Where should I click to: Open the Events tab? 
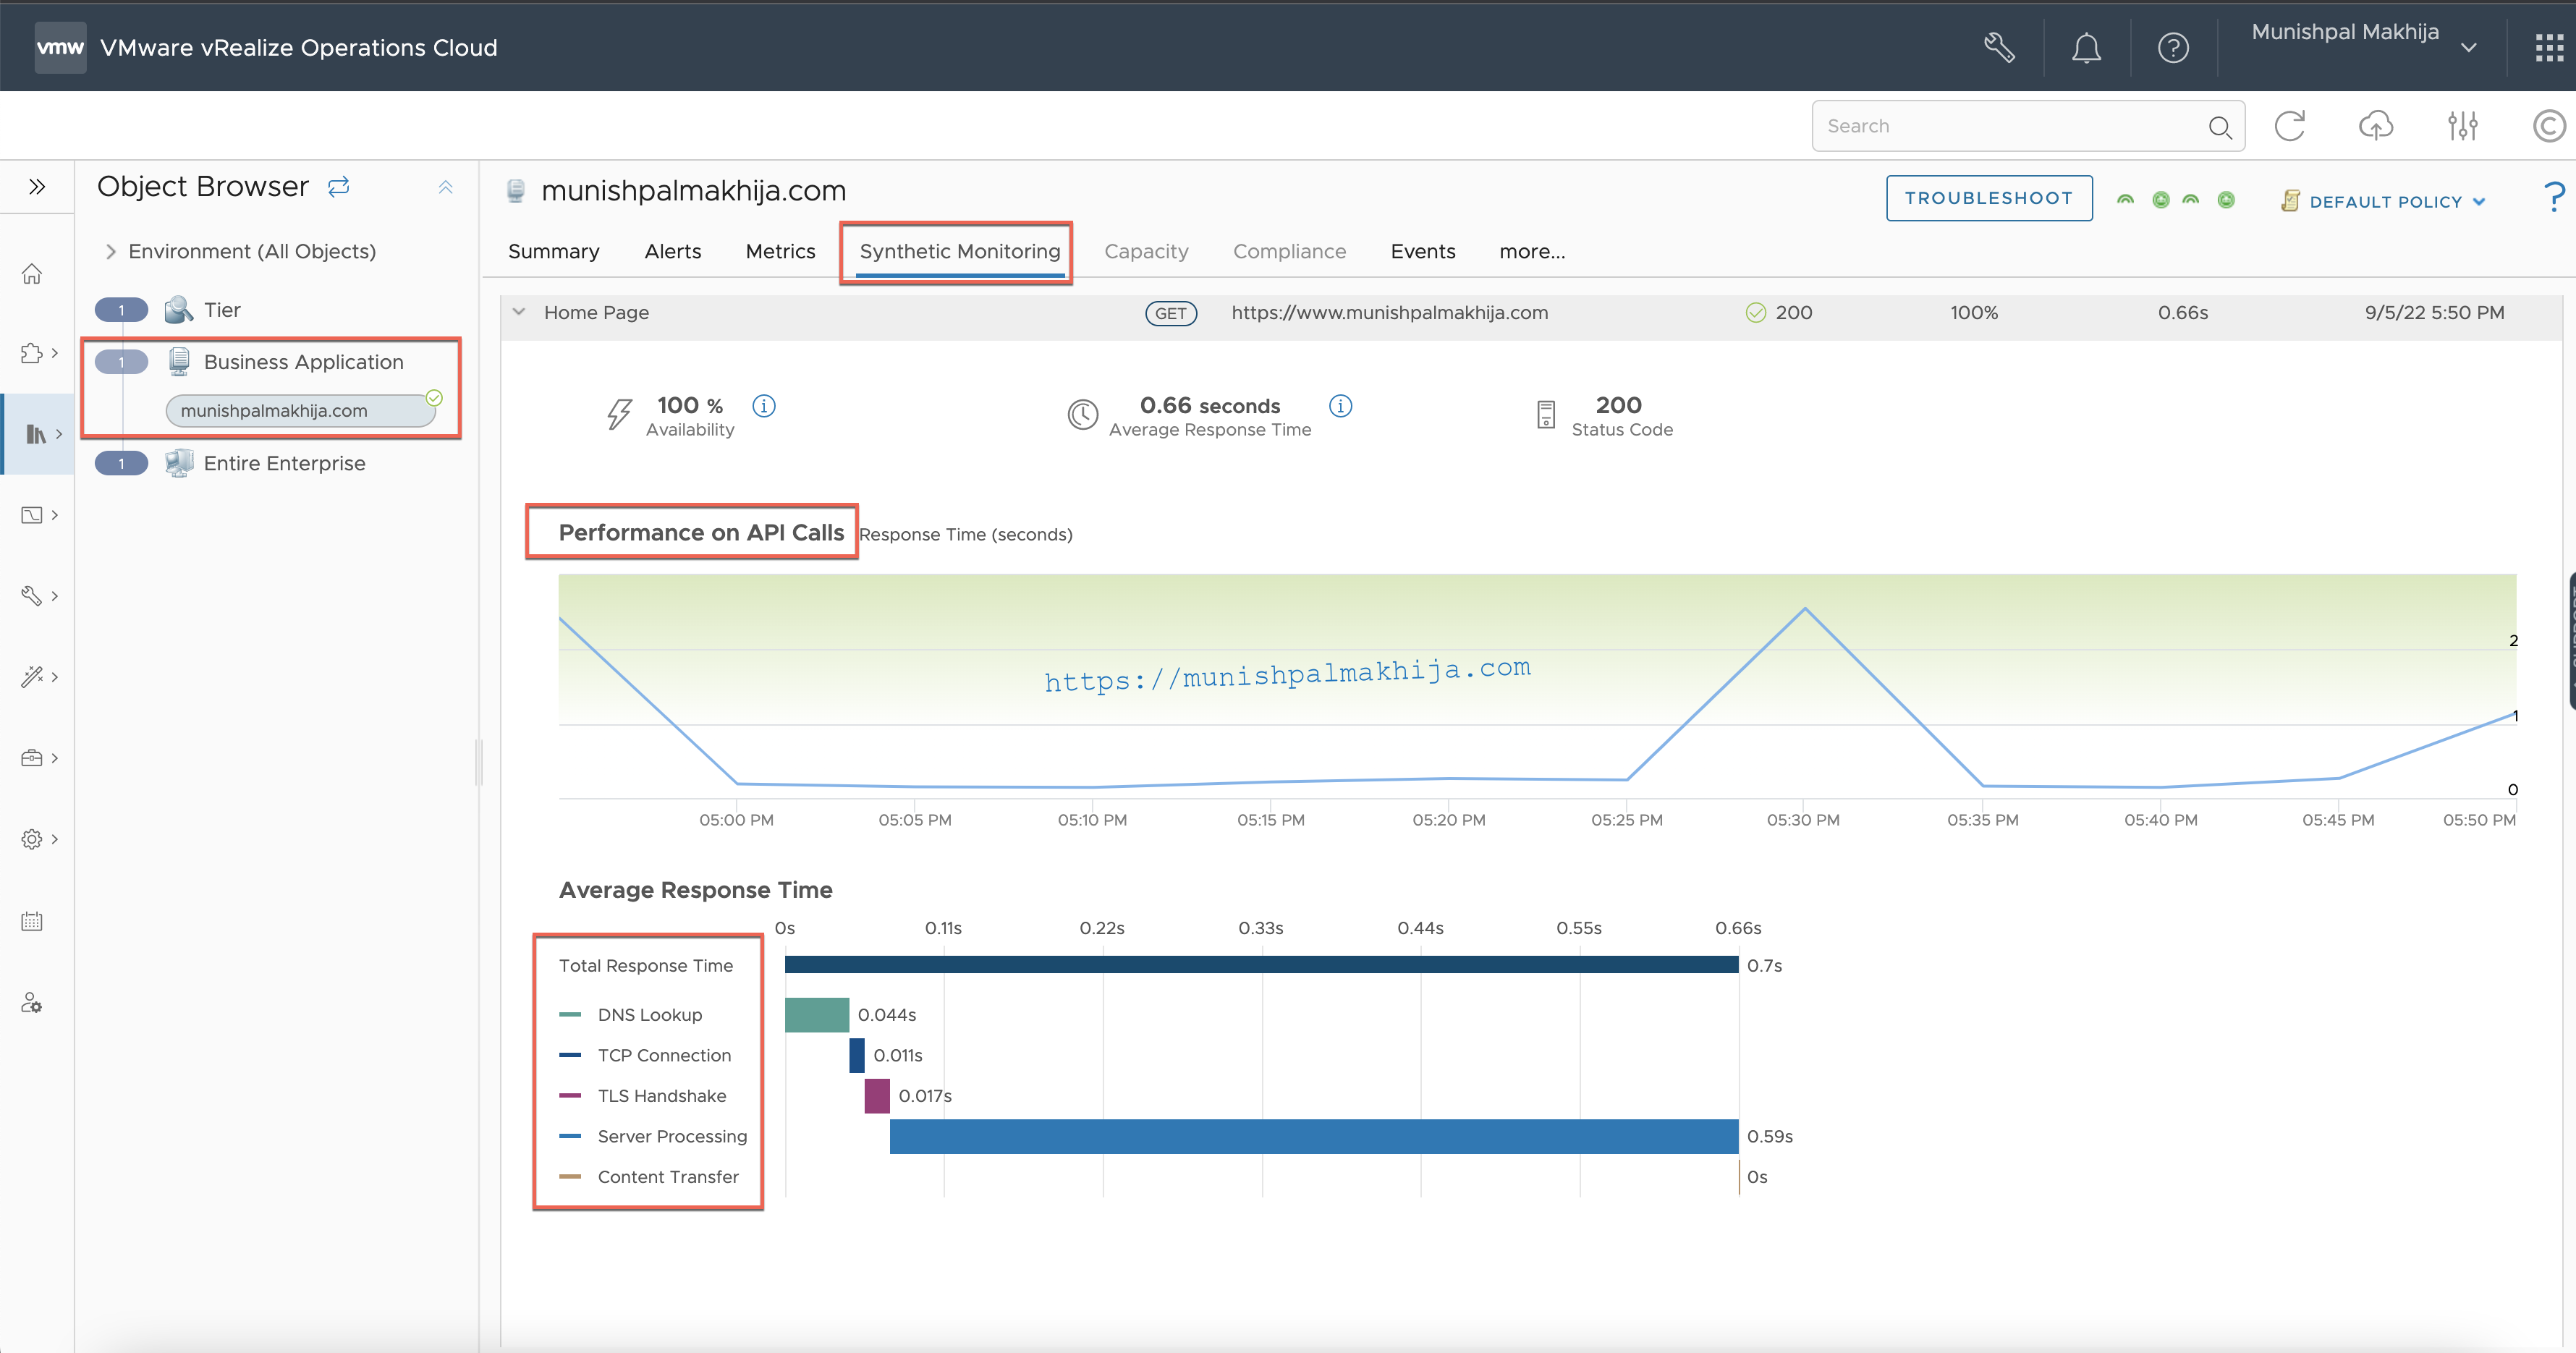(1423, 252)
